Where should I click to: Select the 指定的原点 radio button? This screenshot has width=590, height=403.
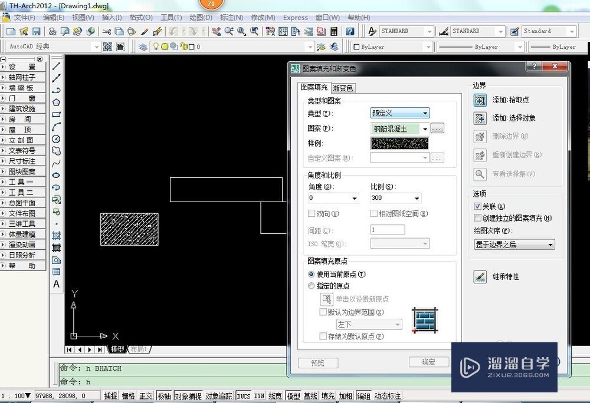(x=312, y=286)
